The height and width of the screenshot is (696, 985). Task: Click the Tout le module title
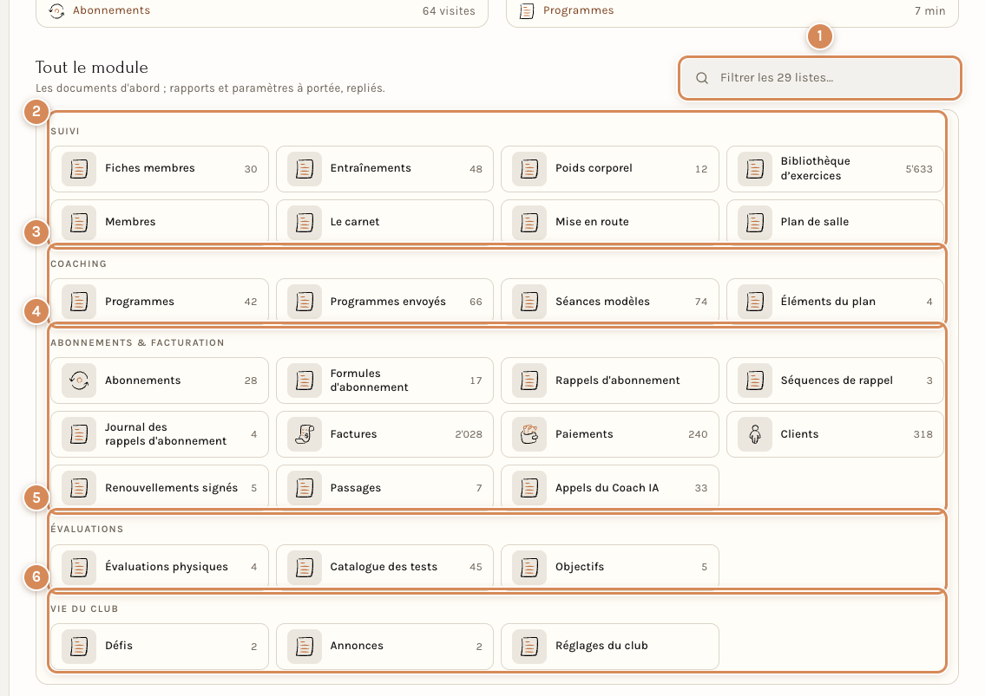pos(92,67)
